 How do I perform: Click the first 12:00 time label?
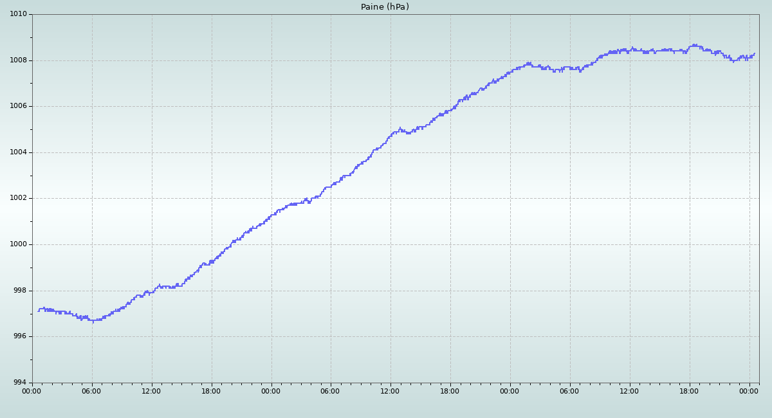[x=152, y=391]
